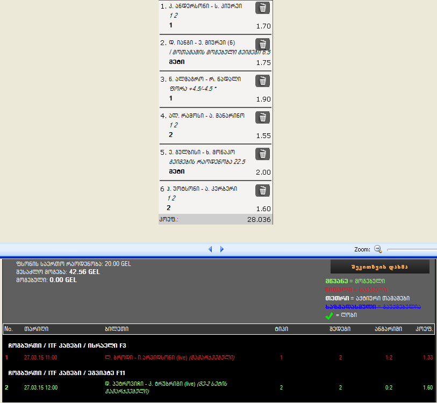
Task: Delete bet 5 (odds 2.00) using trash icon
Action: (262, 154)
